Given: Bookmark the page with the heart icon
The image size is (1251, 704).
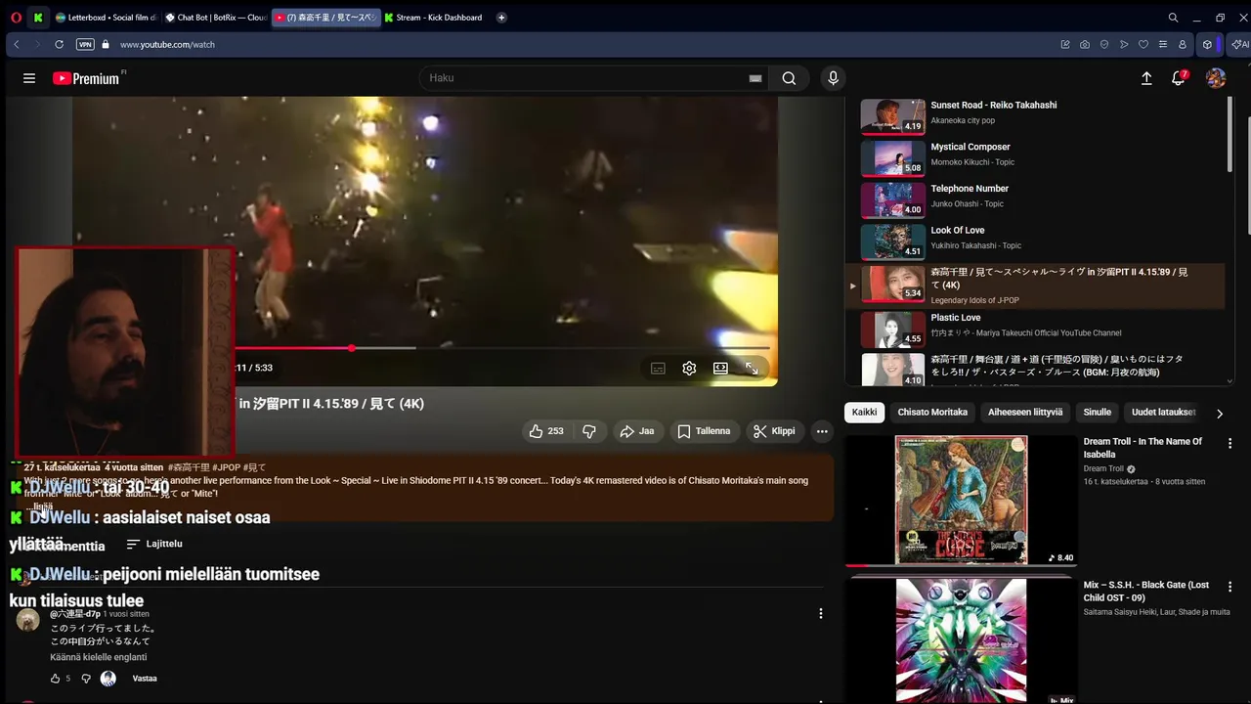Looking at the screenshot, I should (x=1143, y=44).
